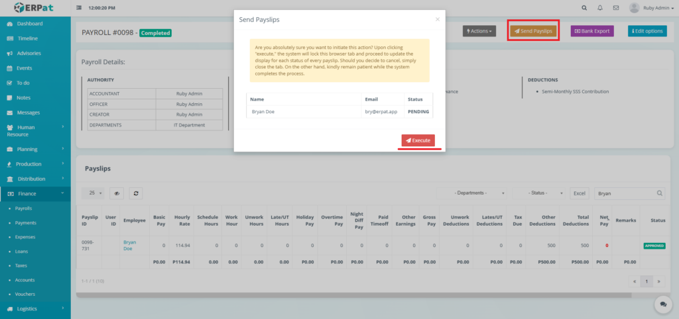Export payslips to Excel
Viewport: 679px width, 319px height.
(x=580, y=193)
